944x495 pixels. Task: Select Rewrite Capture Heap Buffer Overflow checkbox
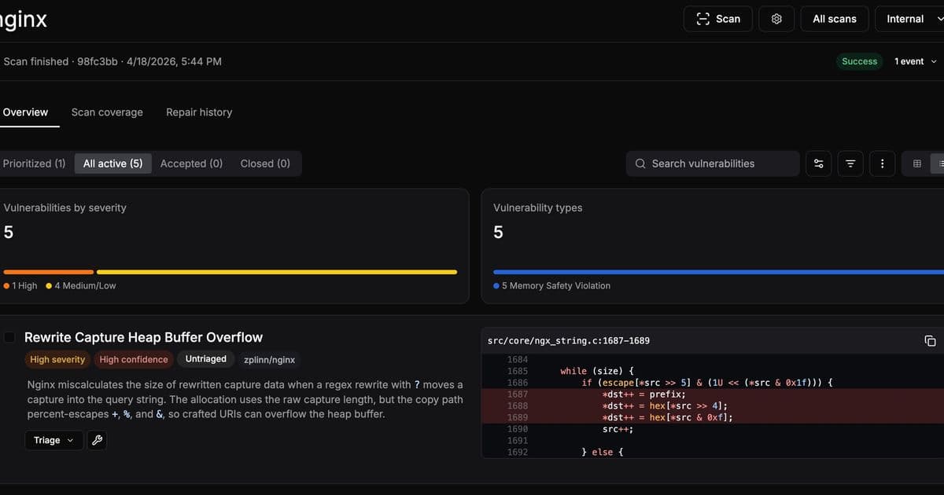coord(9,337)
